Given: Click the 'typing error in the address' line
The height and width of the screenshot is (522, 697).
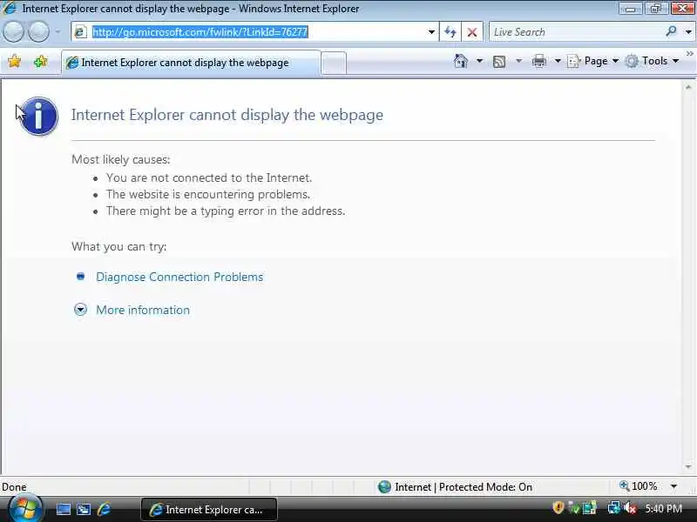Looking at the screenshot, I should [226, 211].
